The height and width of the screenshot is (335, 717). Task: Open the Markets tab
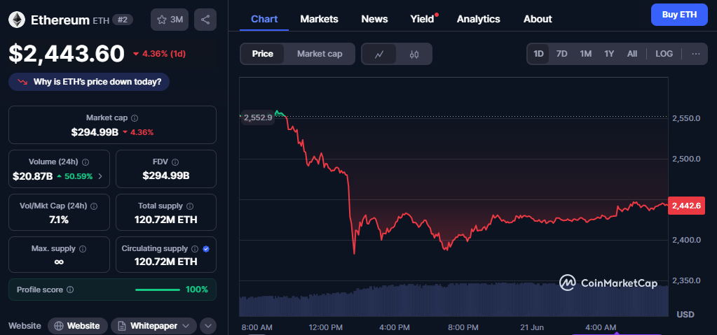pos(319,19)
